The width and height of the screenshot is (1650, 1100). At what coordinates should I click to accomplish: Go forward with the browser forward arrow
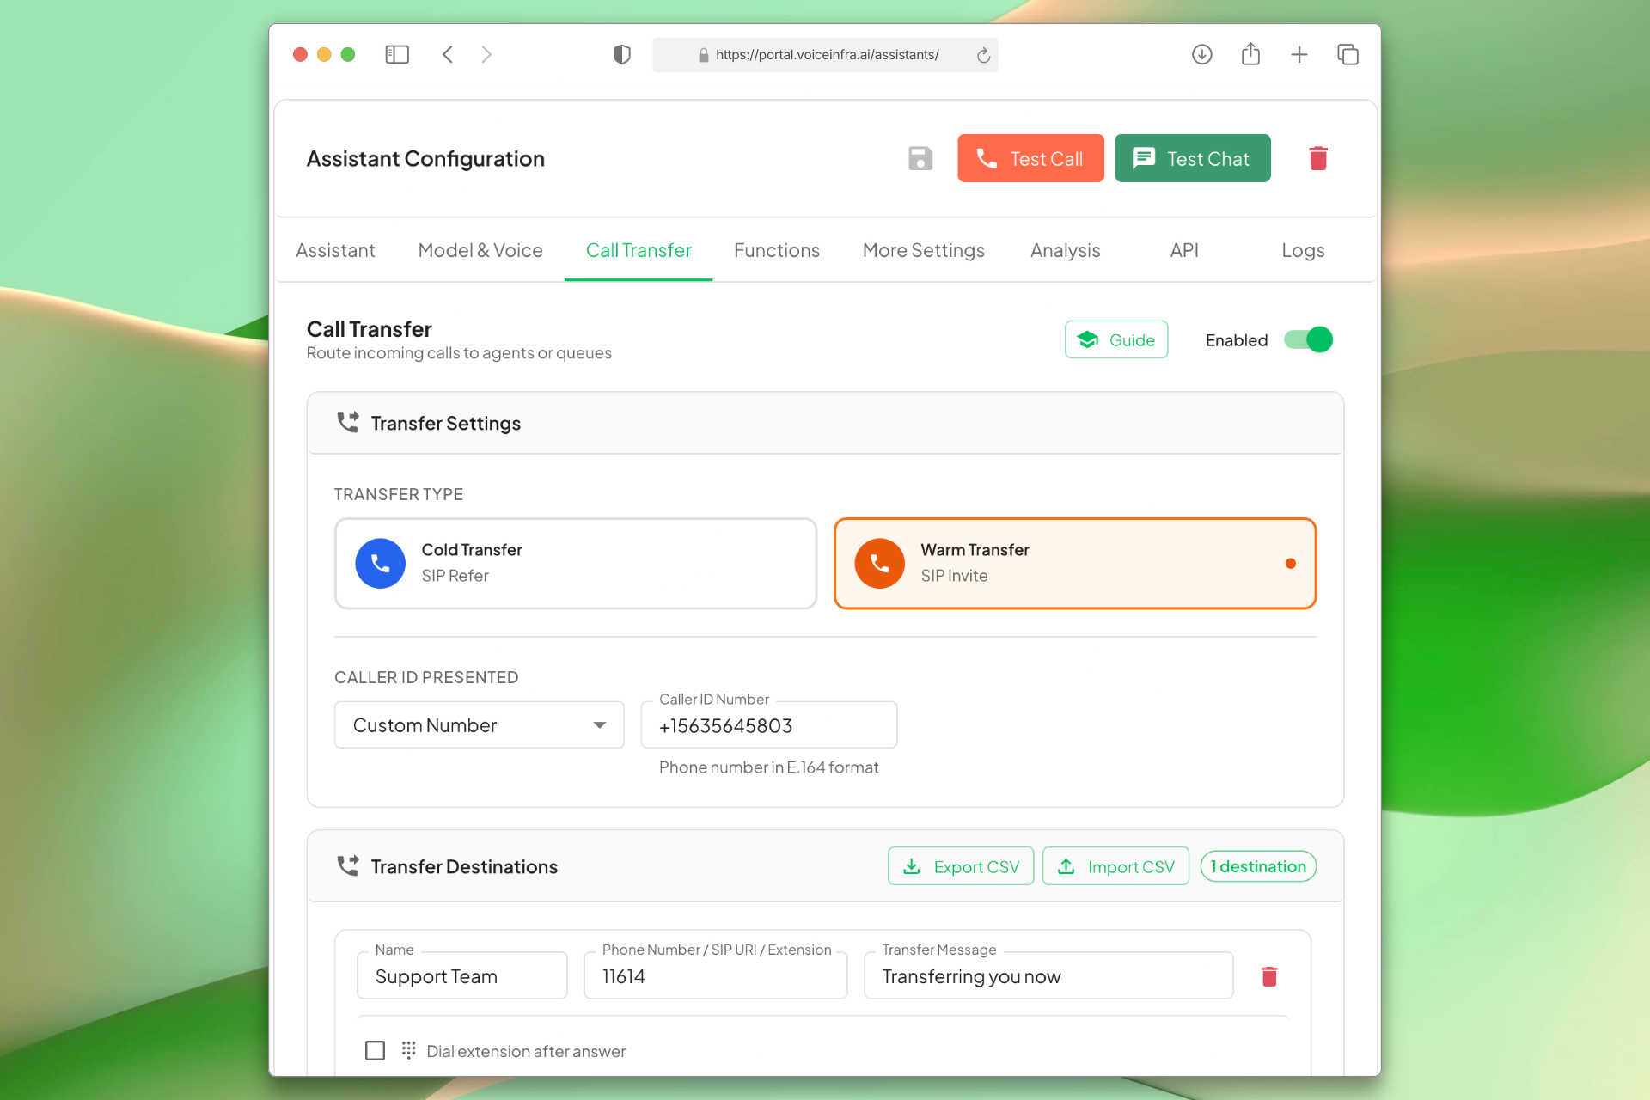486,55
